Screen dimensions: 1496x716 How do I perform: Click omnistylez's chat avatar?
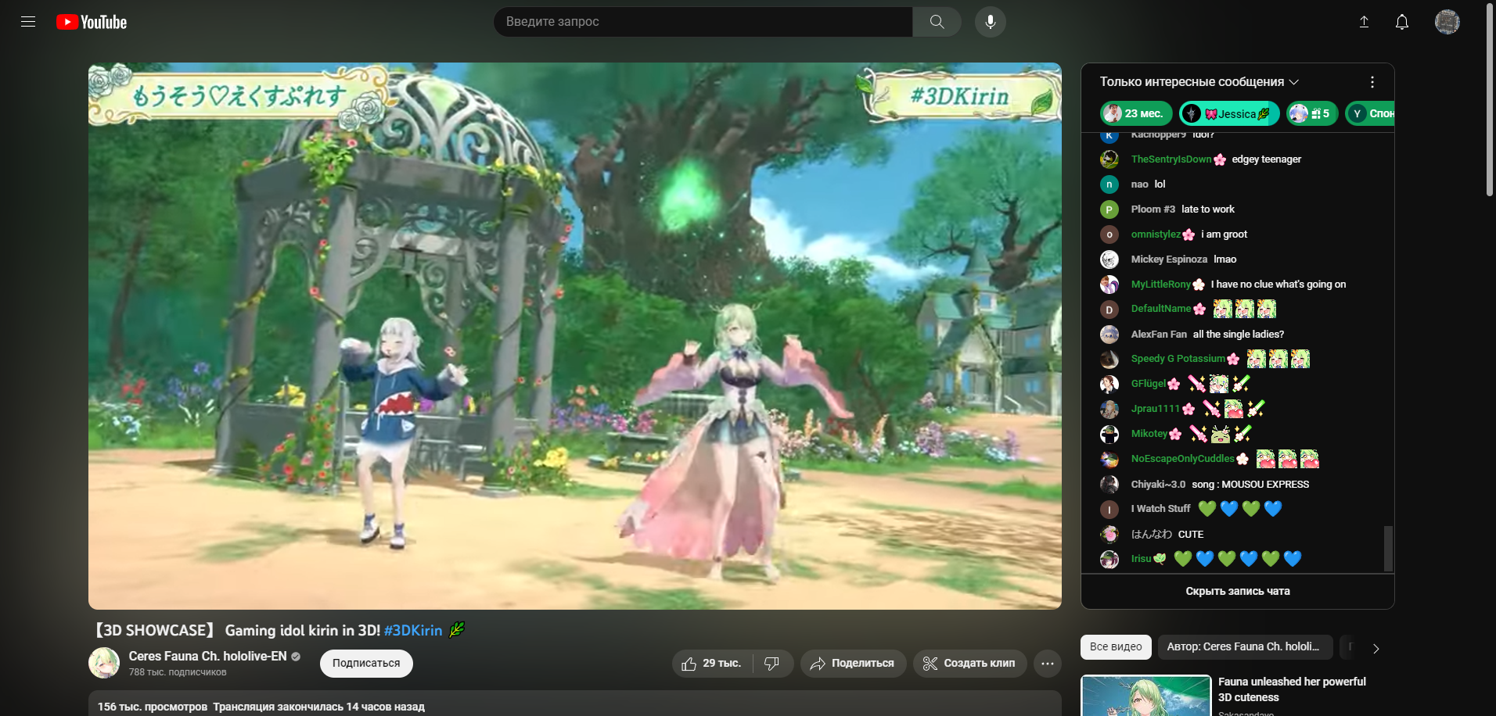1109,234
